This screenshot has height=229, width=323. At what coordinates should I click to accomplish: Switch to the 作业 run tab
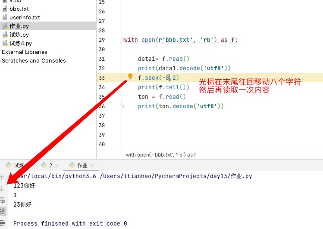point(82,165)
